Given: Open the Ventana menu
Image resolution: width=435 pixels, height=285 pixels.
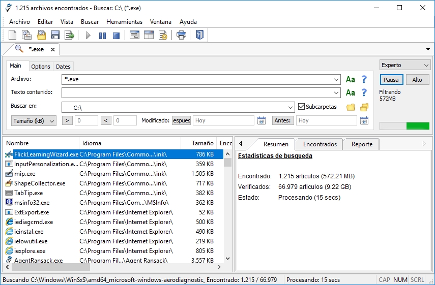Looking at the screenshot, I should pyautogui.click(x=161, y=22).
